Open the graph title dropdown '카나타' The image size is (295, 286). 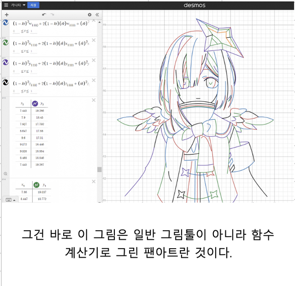[18, 5]
